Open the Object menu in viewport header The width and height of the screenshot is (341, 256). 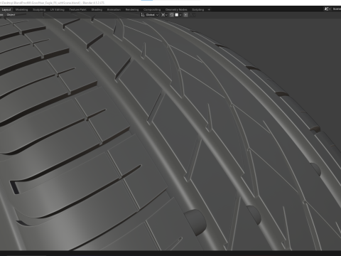point(11,15)
